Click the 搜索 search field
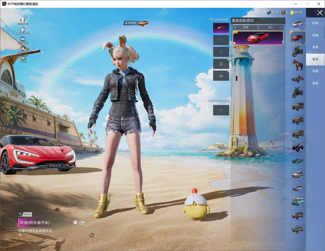Viewport: 325px width, 251px height. coord(245,27)
